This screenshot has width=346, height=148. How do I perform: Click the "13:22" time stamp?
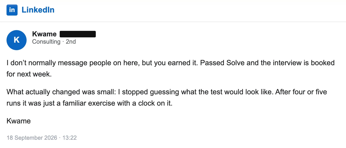[69, 138]
